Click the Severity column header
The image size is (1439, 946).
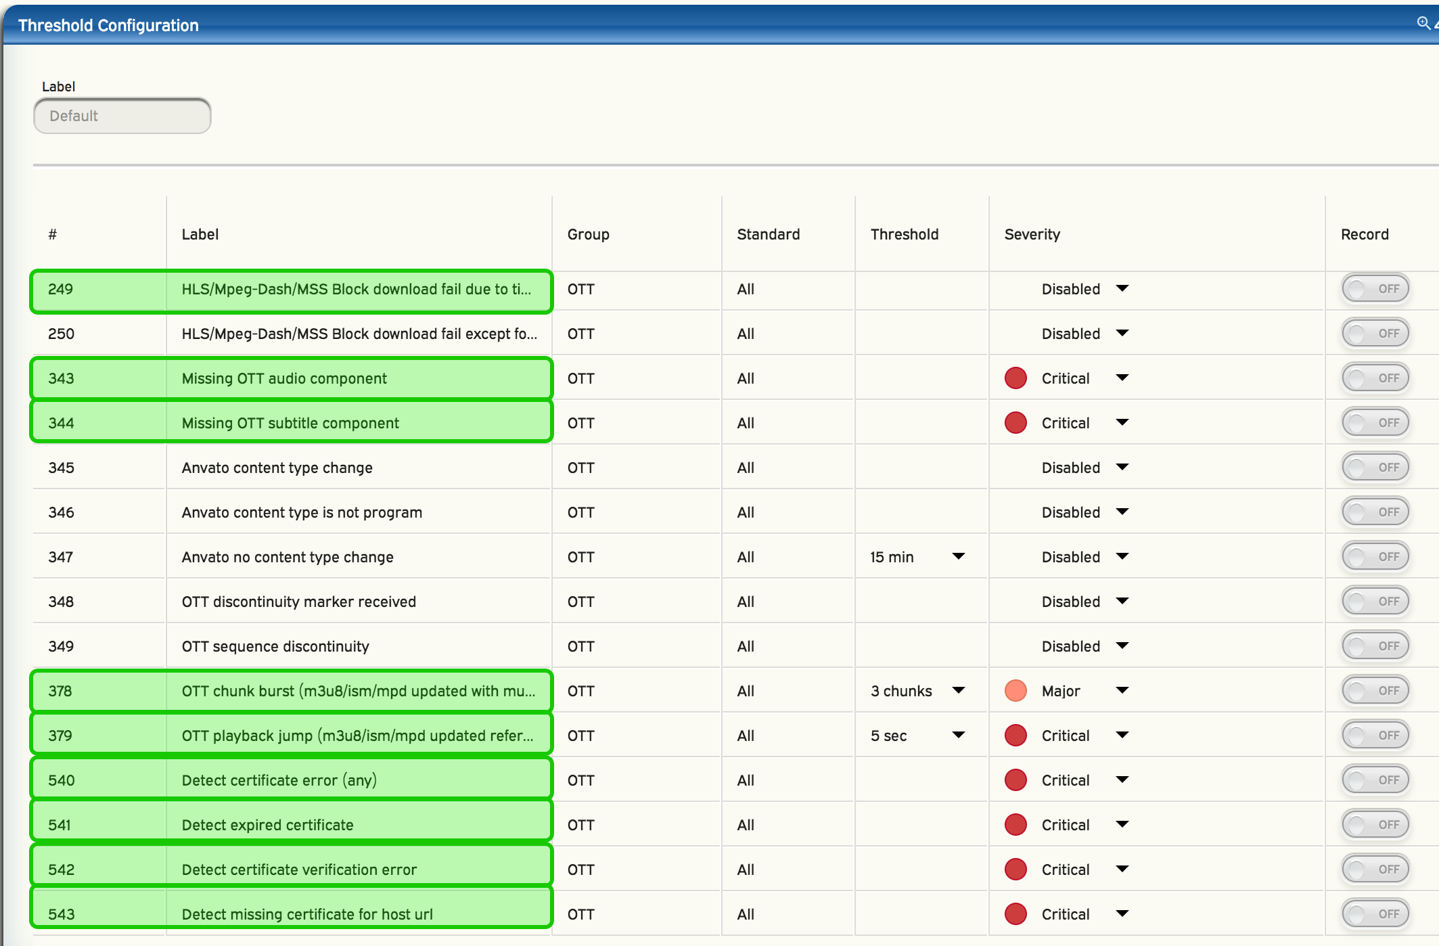pos(1032,234)
